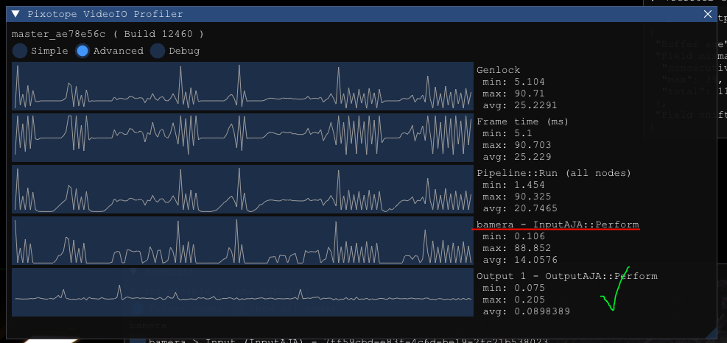Click the Pixotope VideoIO Profiler title bar
727x343 pixels.
[x=362, y=14]
